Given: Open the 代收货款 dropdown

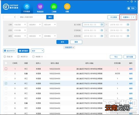Looking at the screenshot, I should click(x=20, y=25).
